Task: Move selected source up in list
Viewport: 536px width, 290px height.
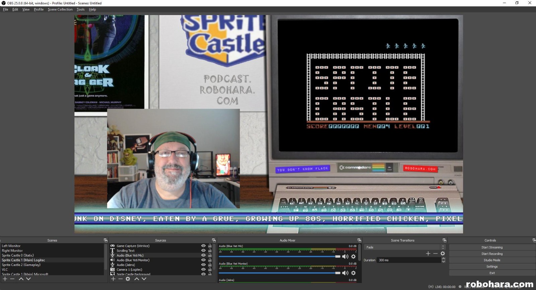Action: (x=137, y=279)
